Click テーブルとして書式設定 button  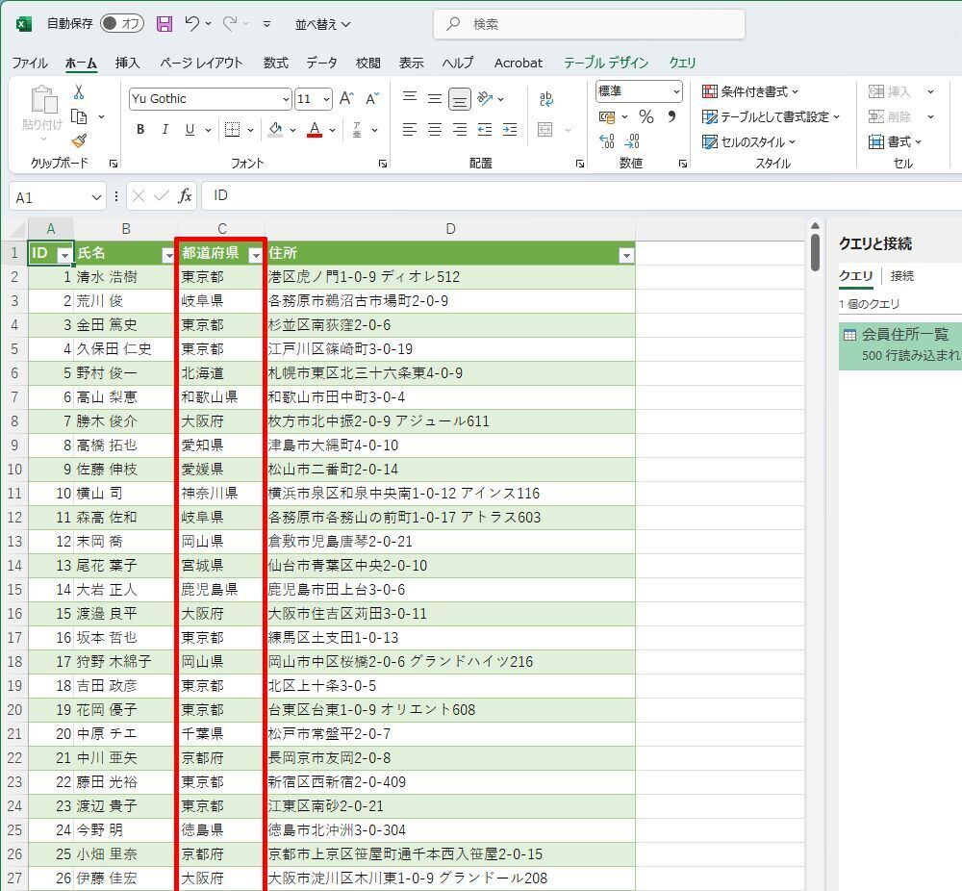coord(771,116)
